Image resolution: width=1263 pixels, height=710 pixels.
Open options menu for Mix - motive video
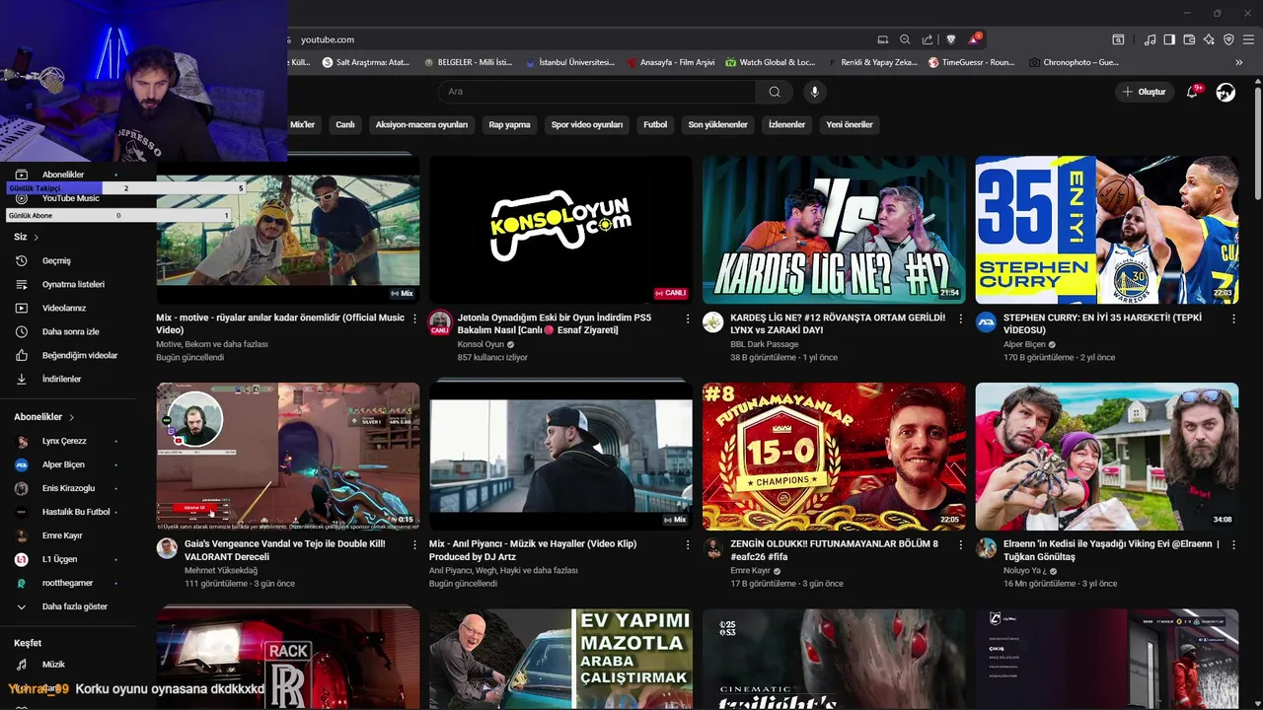(x=414, y=319)
